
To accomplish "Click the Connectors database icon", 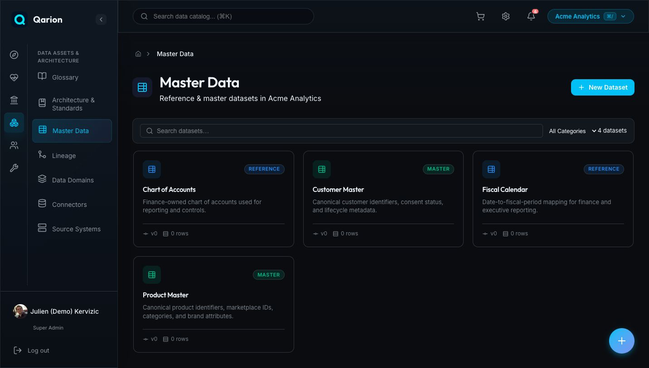I will point(42,204).
